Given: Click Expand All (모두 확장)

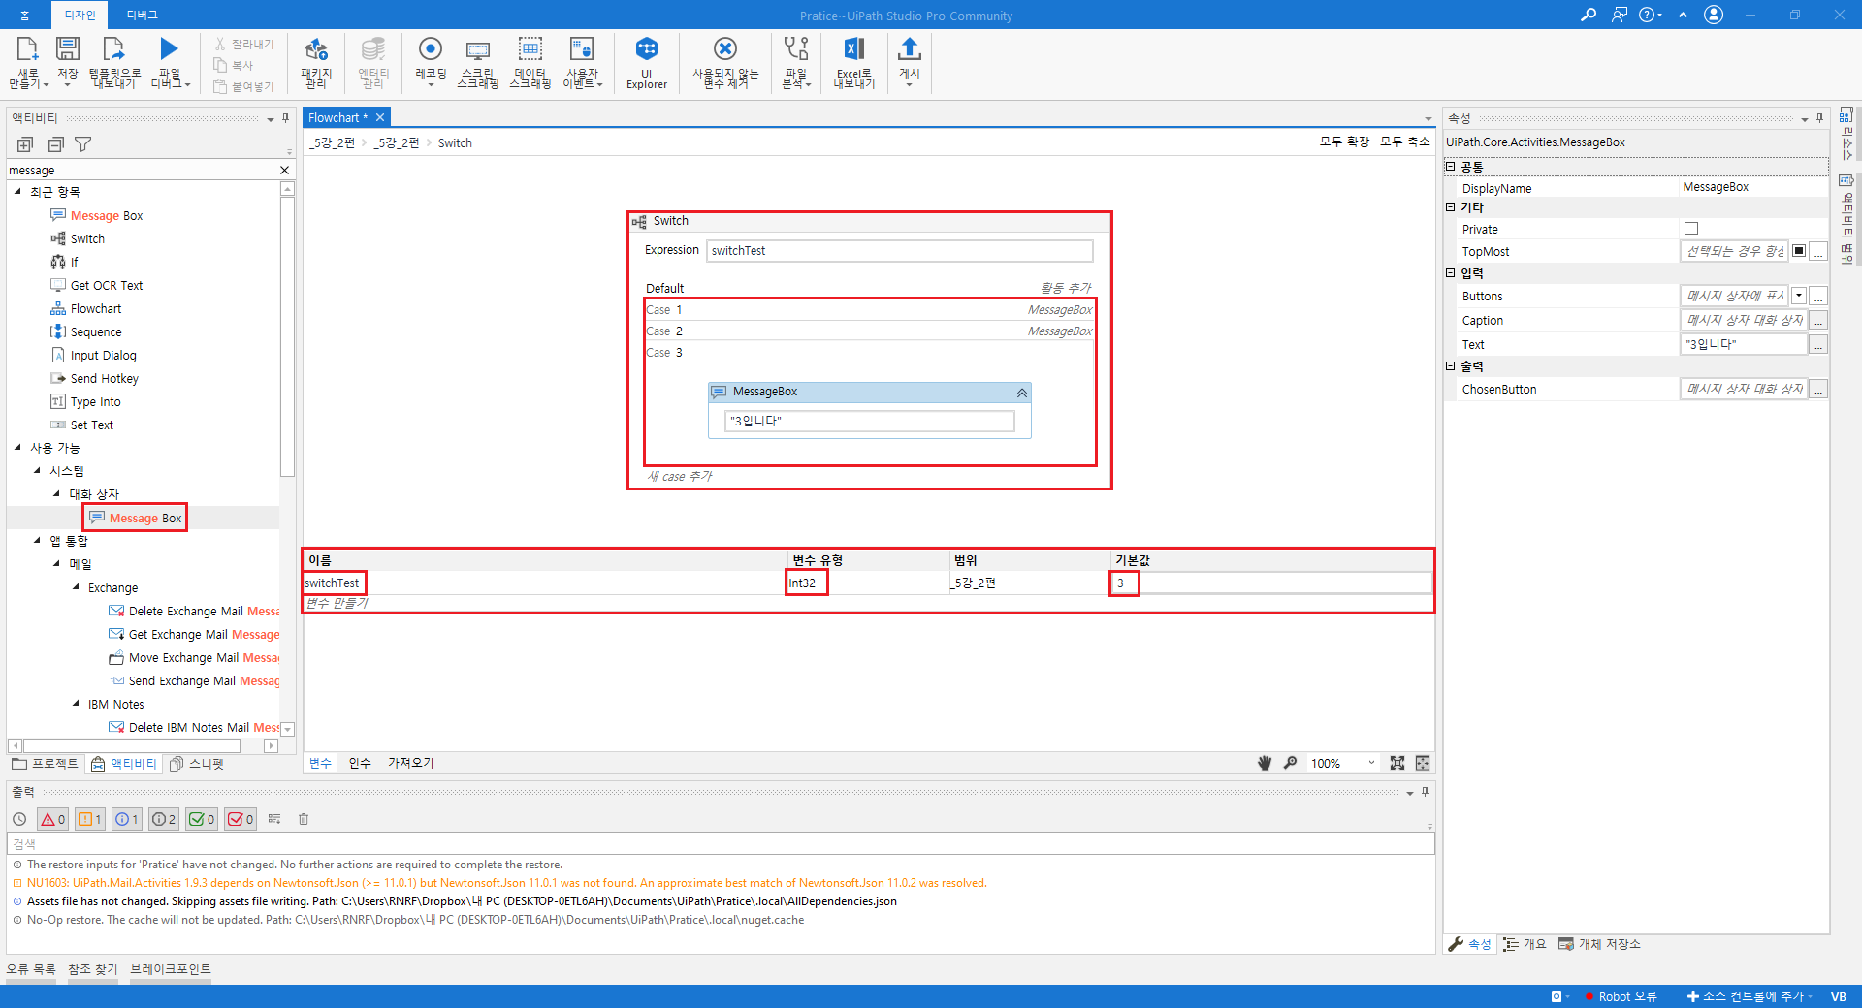Looking at the screenshot, I should point(1344,142).
